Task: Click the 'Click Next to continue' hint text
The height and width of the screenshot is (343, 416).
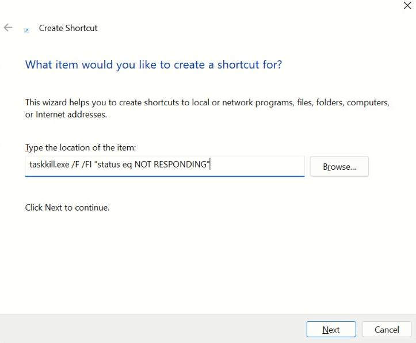Action: coord(67,207)
